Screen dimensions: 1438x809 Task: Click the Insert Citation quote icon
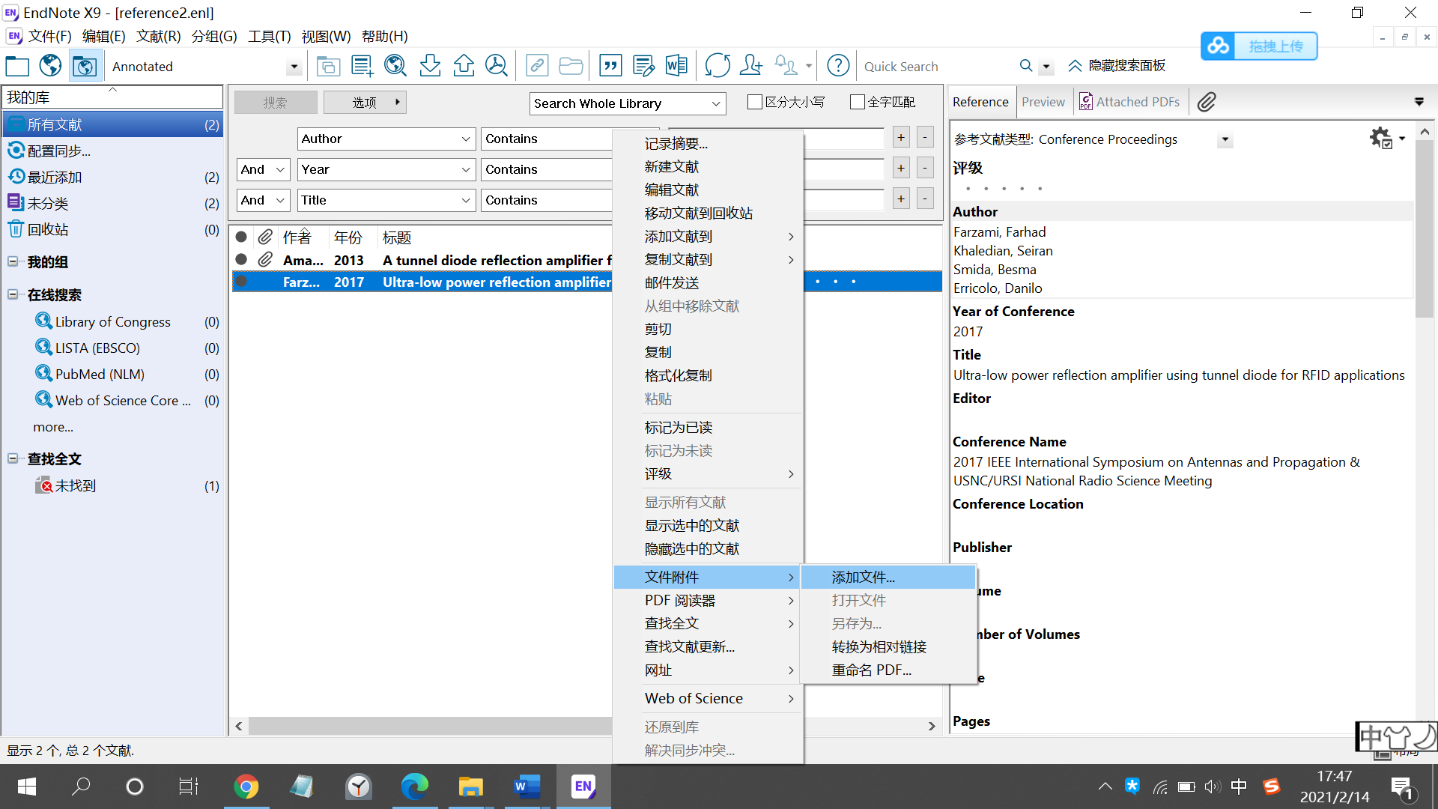610,66
